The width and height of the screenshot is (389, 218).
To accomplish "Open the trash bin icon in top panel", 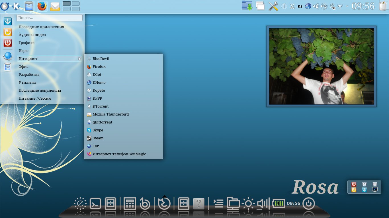I will point(383,6).
